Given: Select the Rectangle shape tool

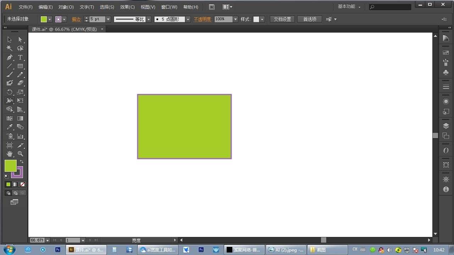Looking at the screenshot, I should [20, 66].
